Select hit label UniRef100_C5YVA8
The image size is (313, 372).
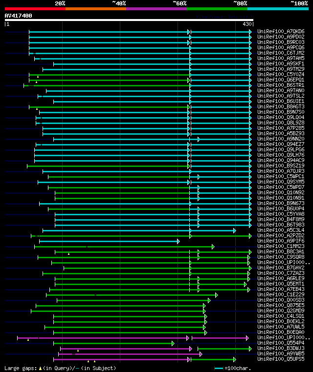coord(281,214)
